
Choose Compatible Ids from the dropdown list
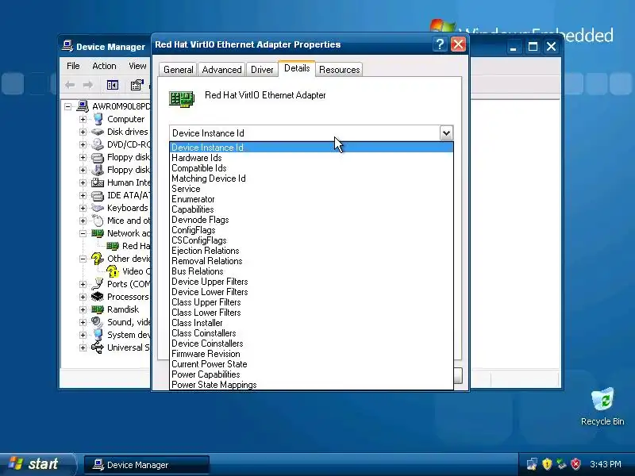tap(311, 168)
